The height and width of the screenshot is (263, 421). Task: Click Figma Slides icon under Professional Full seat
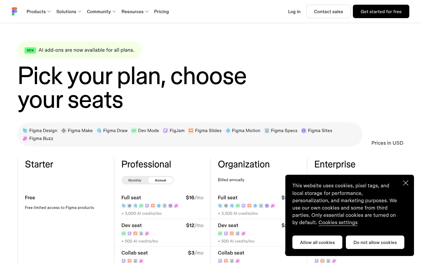[153, 206]
